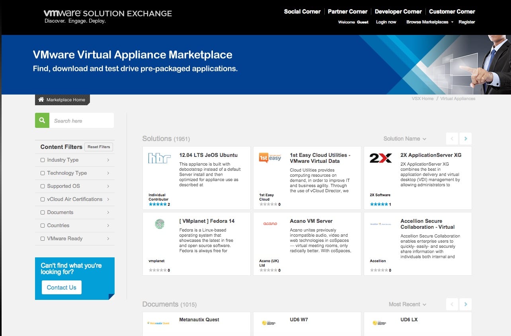Open the hbr logo for JeOS Ubuntu
Image resolution: width=511 pixels, height=336 pixels.
tap(159, 158)
